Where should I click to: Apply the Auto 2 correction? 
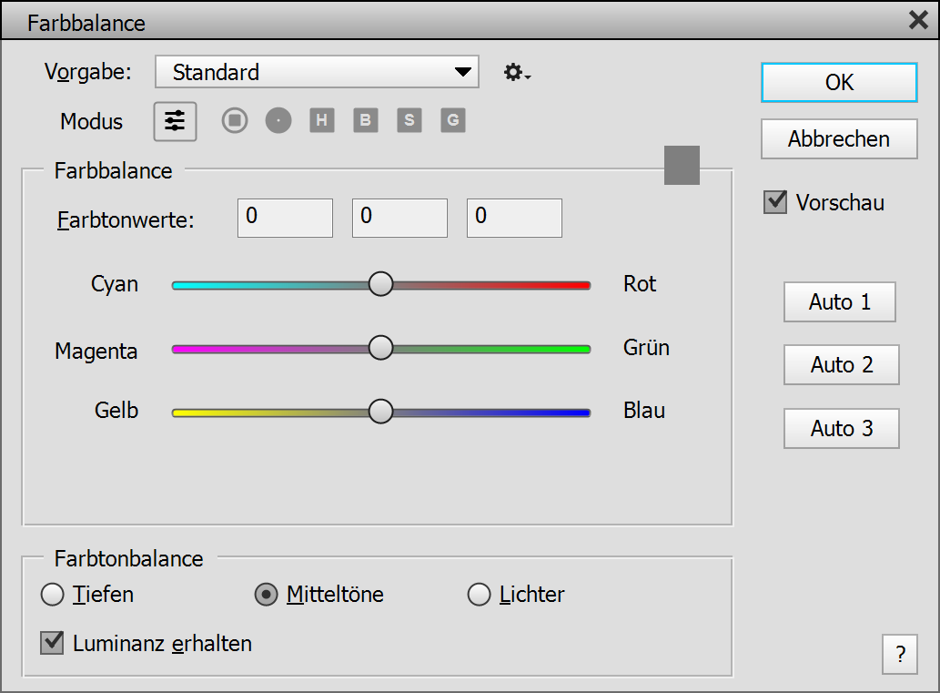coord(841,365)
